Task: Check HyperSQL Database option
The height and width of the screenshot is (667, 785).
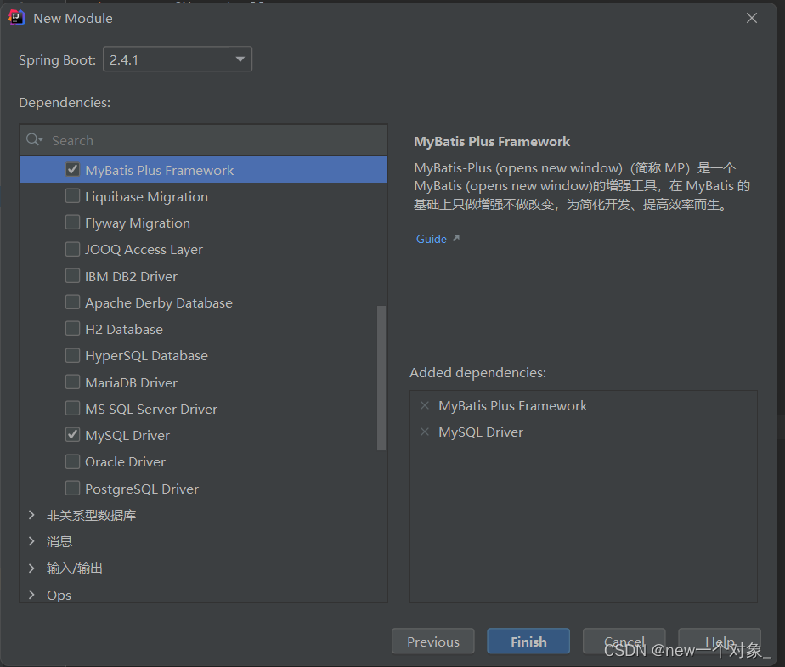Action: 72,355
